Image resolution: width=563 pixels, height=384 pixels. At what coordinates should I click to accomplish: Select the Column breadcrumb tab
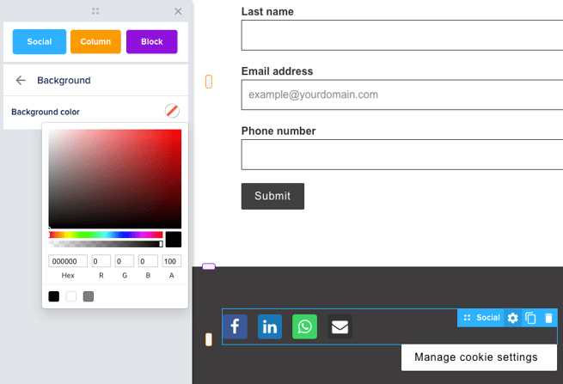95,42
